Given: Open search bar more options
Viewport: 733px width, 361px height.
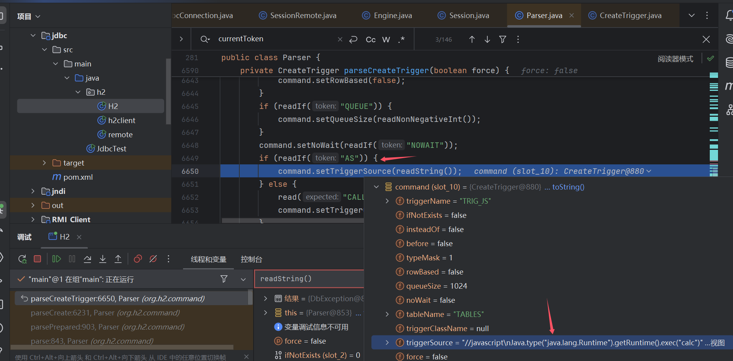Looking at the screenshot, I should tap(518, 39).
